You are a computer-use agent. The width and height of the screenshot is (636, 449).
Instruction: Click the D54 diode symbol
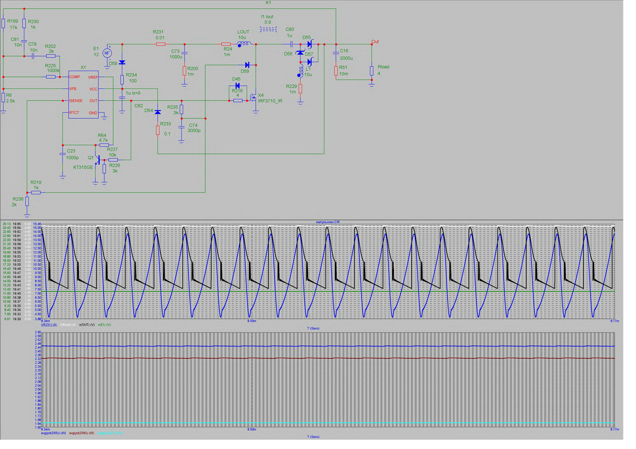click(158, 112)
